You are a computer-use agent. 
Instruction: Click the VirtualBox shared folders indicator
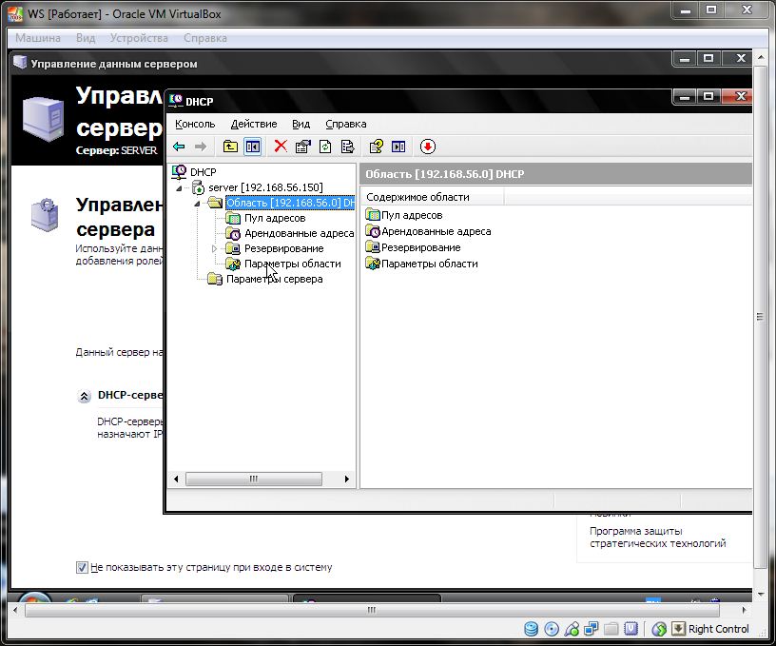click(611, 629)
